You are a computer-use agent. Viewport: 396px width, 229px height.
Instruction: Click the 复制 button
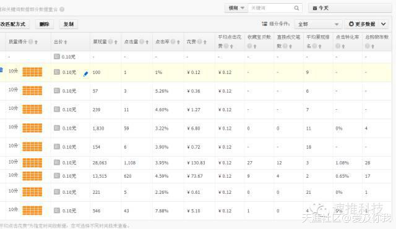(69, 24)
